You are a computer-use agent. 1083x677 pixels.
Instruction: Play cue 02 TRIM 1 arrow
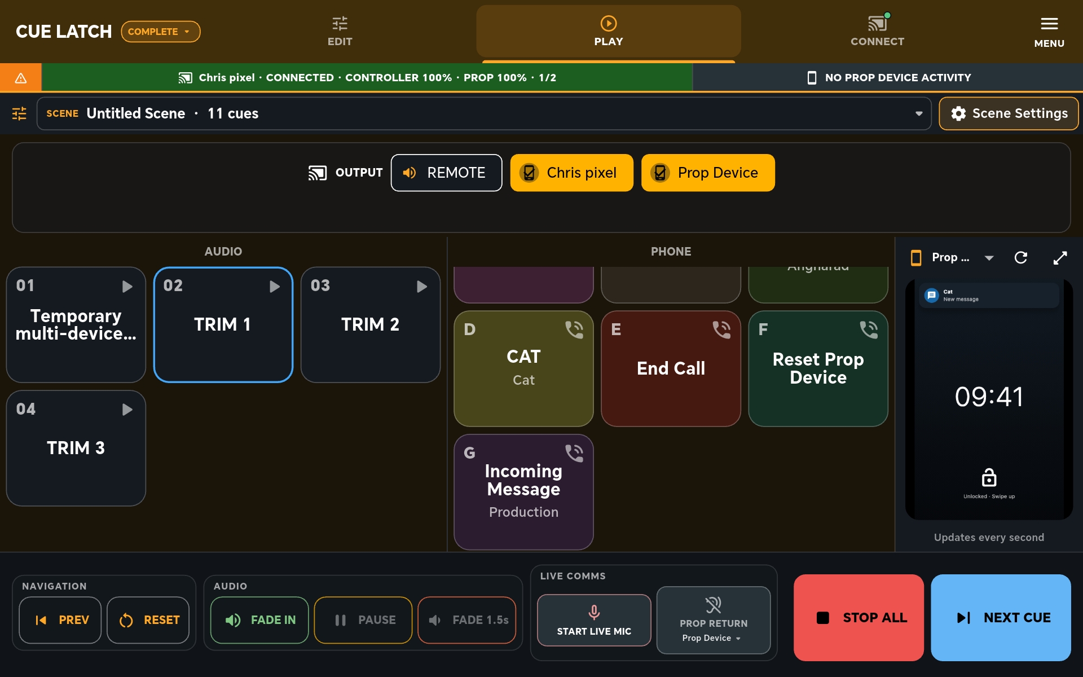(x=275, y=287)
